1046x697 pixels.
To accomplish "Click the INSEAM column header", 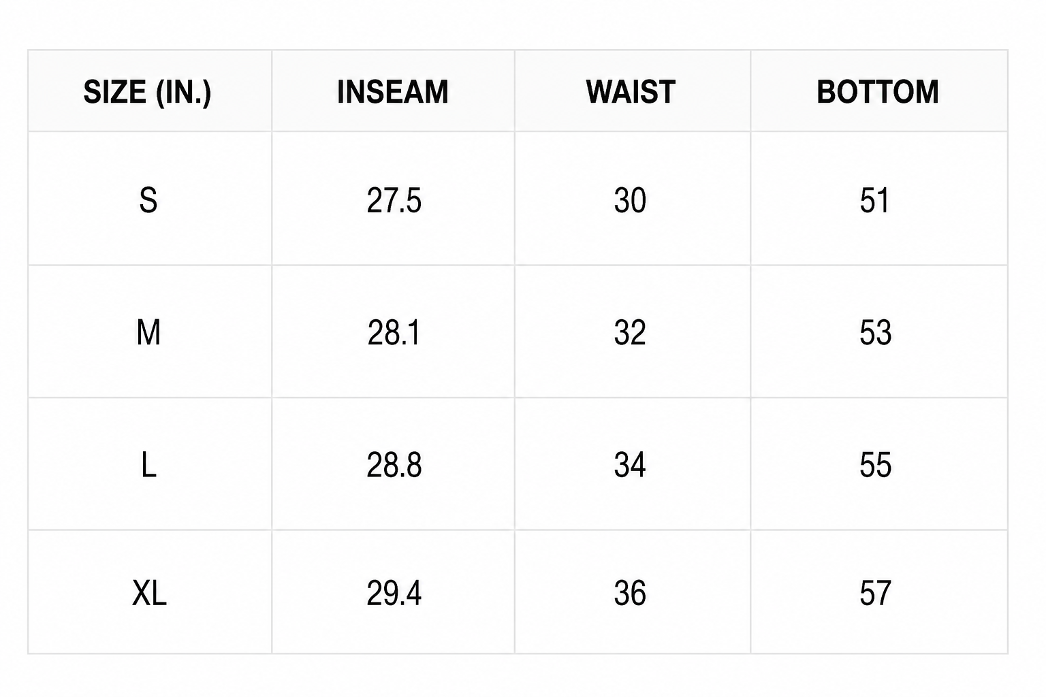I will 393,92.
